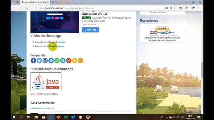This screenshot has height=120, width=214.
Task: Click the page vertical scrollbar thumb
Action: (x=202, y=70)
